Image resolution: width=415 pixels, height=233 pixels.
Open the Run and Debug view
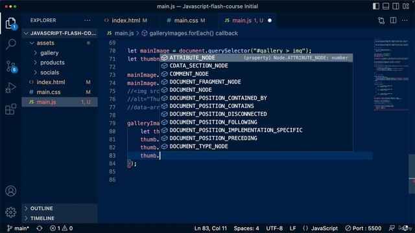point(10,88)
